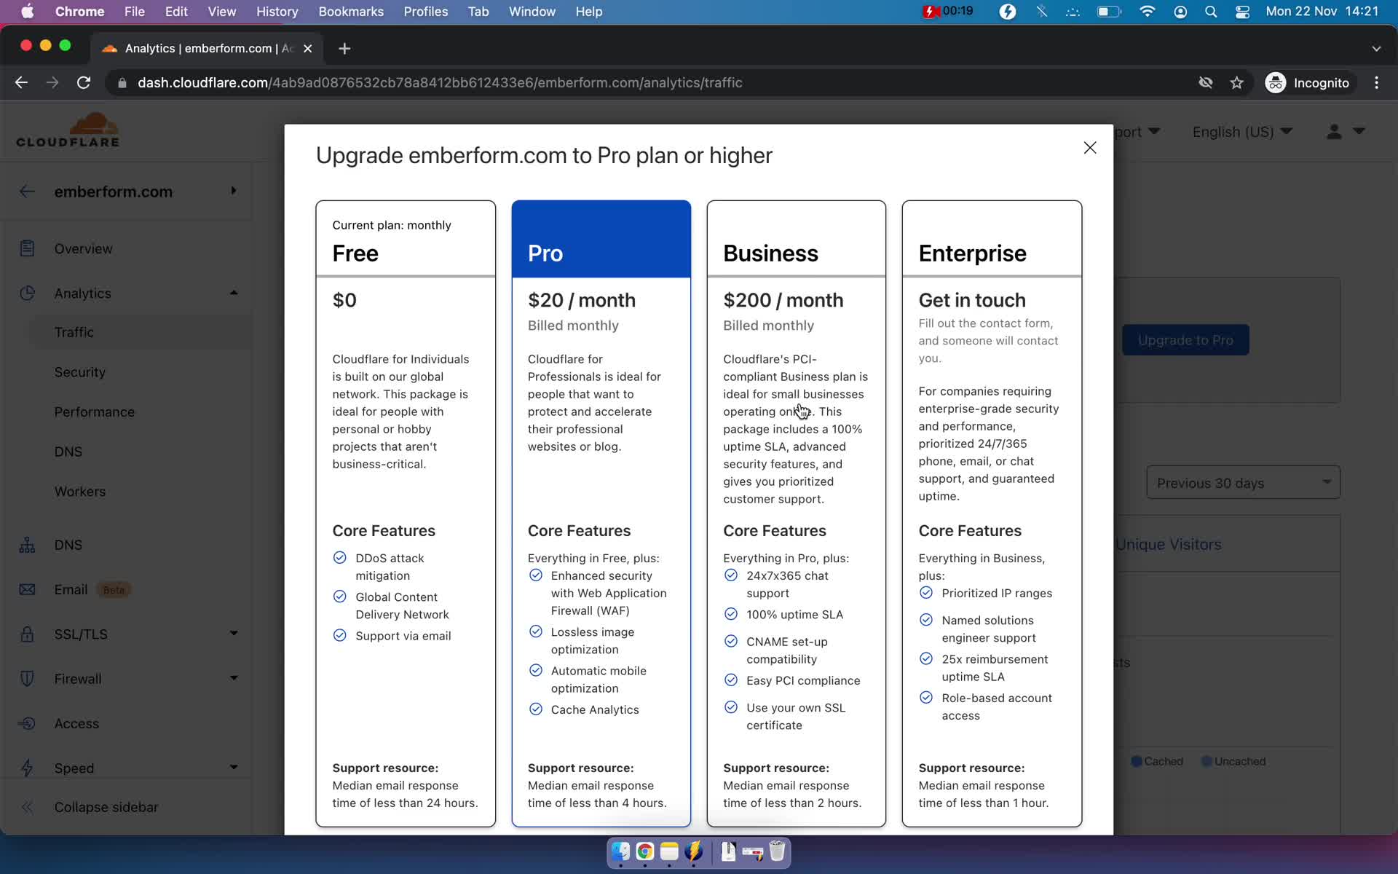Open the Firewall sidebar section
The height and width of the screenshot is (874, 1398).
pyautogui.click(x=76, y=677)
